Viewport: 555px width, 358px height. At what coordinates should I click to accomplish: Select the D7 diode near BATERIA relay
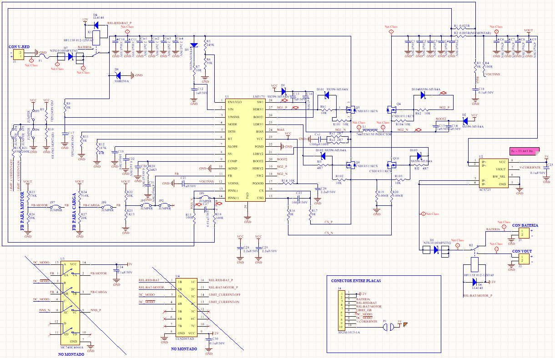click(x=70, y=57)
